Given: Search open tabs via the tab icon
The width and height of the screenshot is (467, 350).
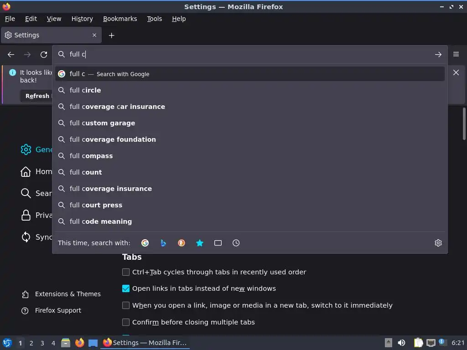Looking at the screenshot, I should click(218, 243).
